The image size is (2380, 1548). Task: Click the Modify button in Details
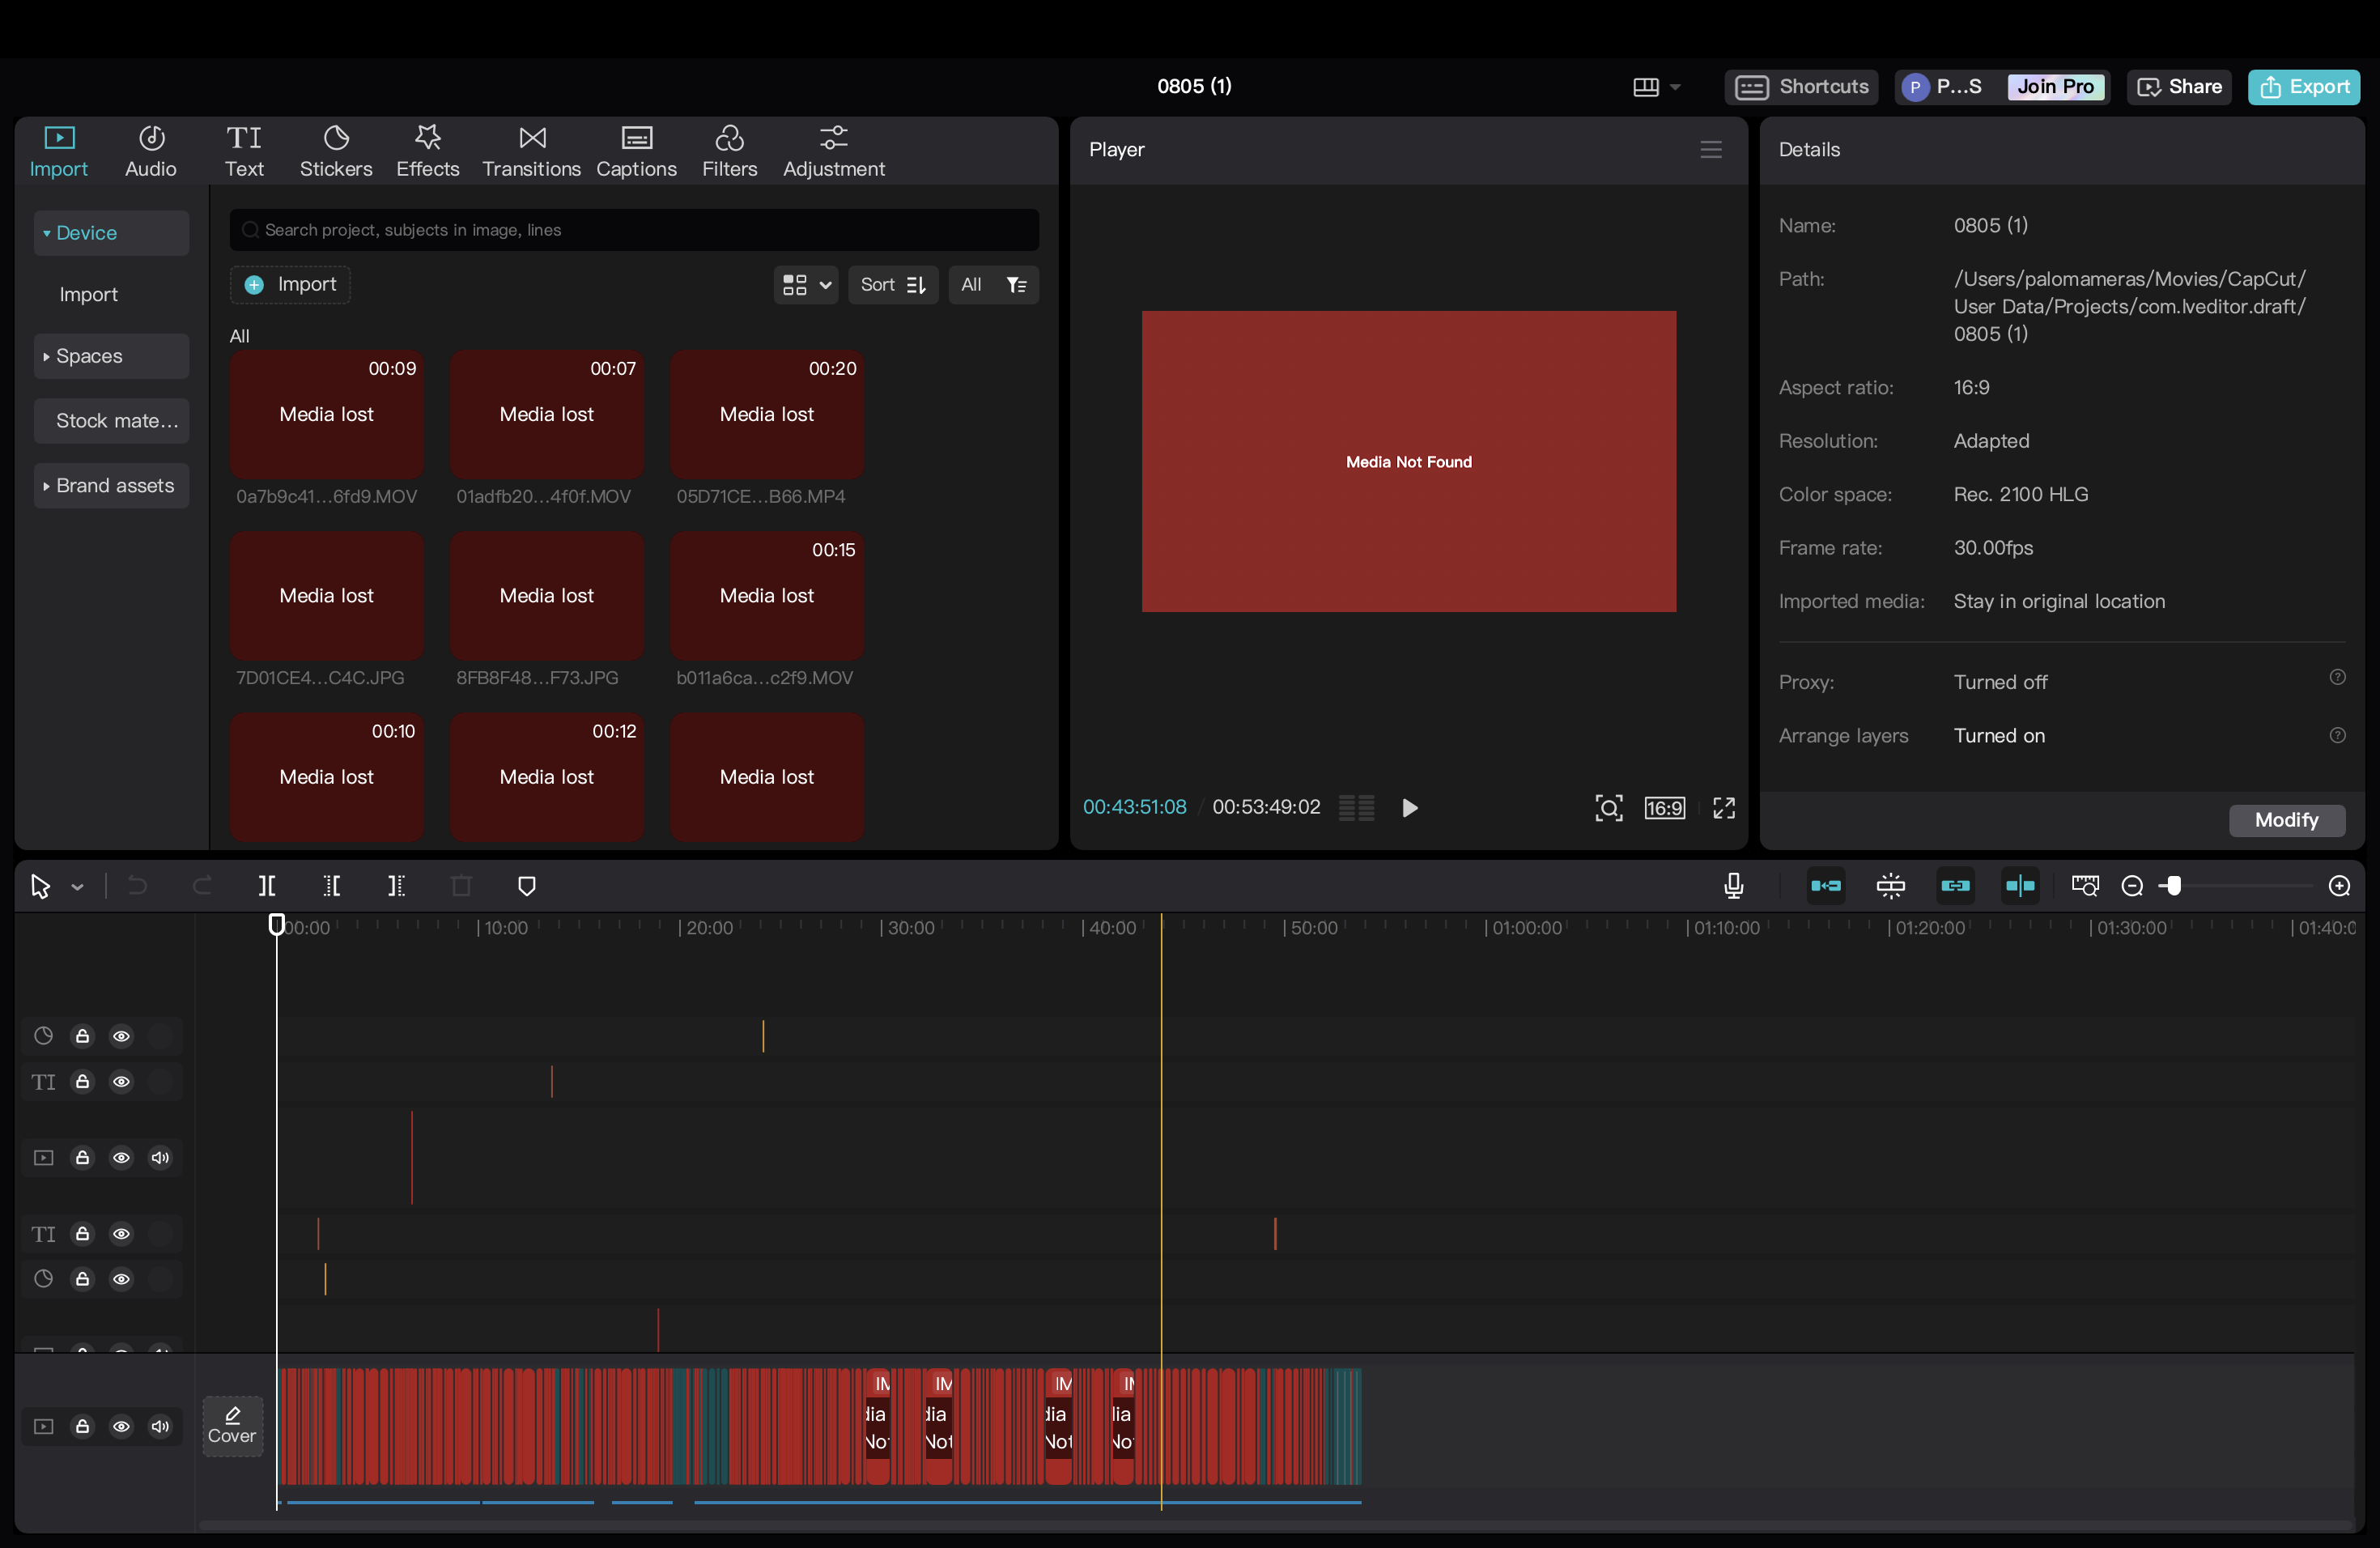point(2286,820)
